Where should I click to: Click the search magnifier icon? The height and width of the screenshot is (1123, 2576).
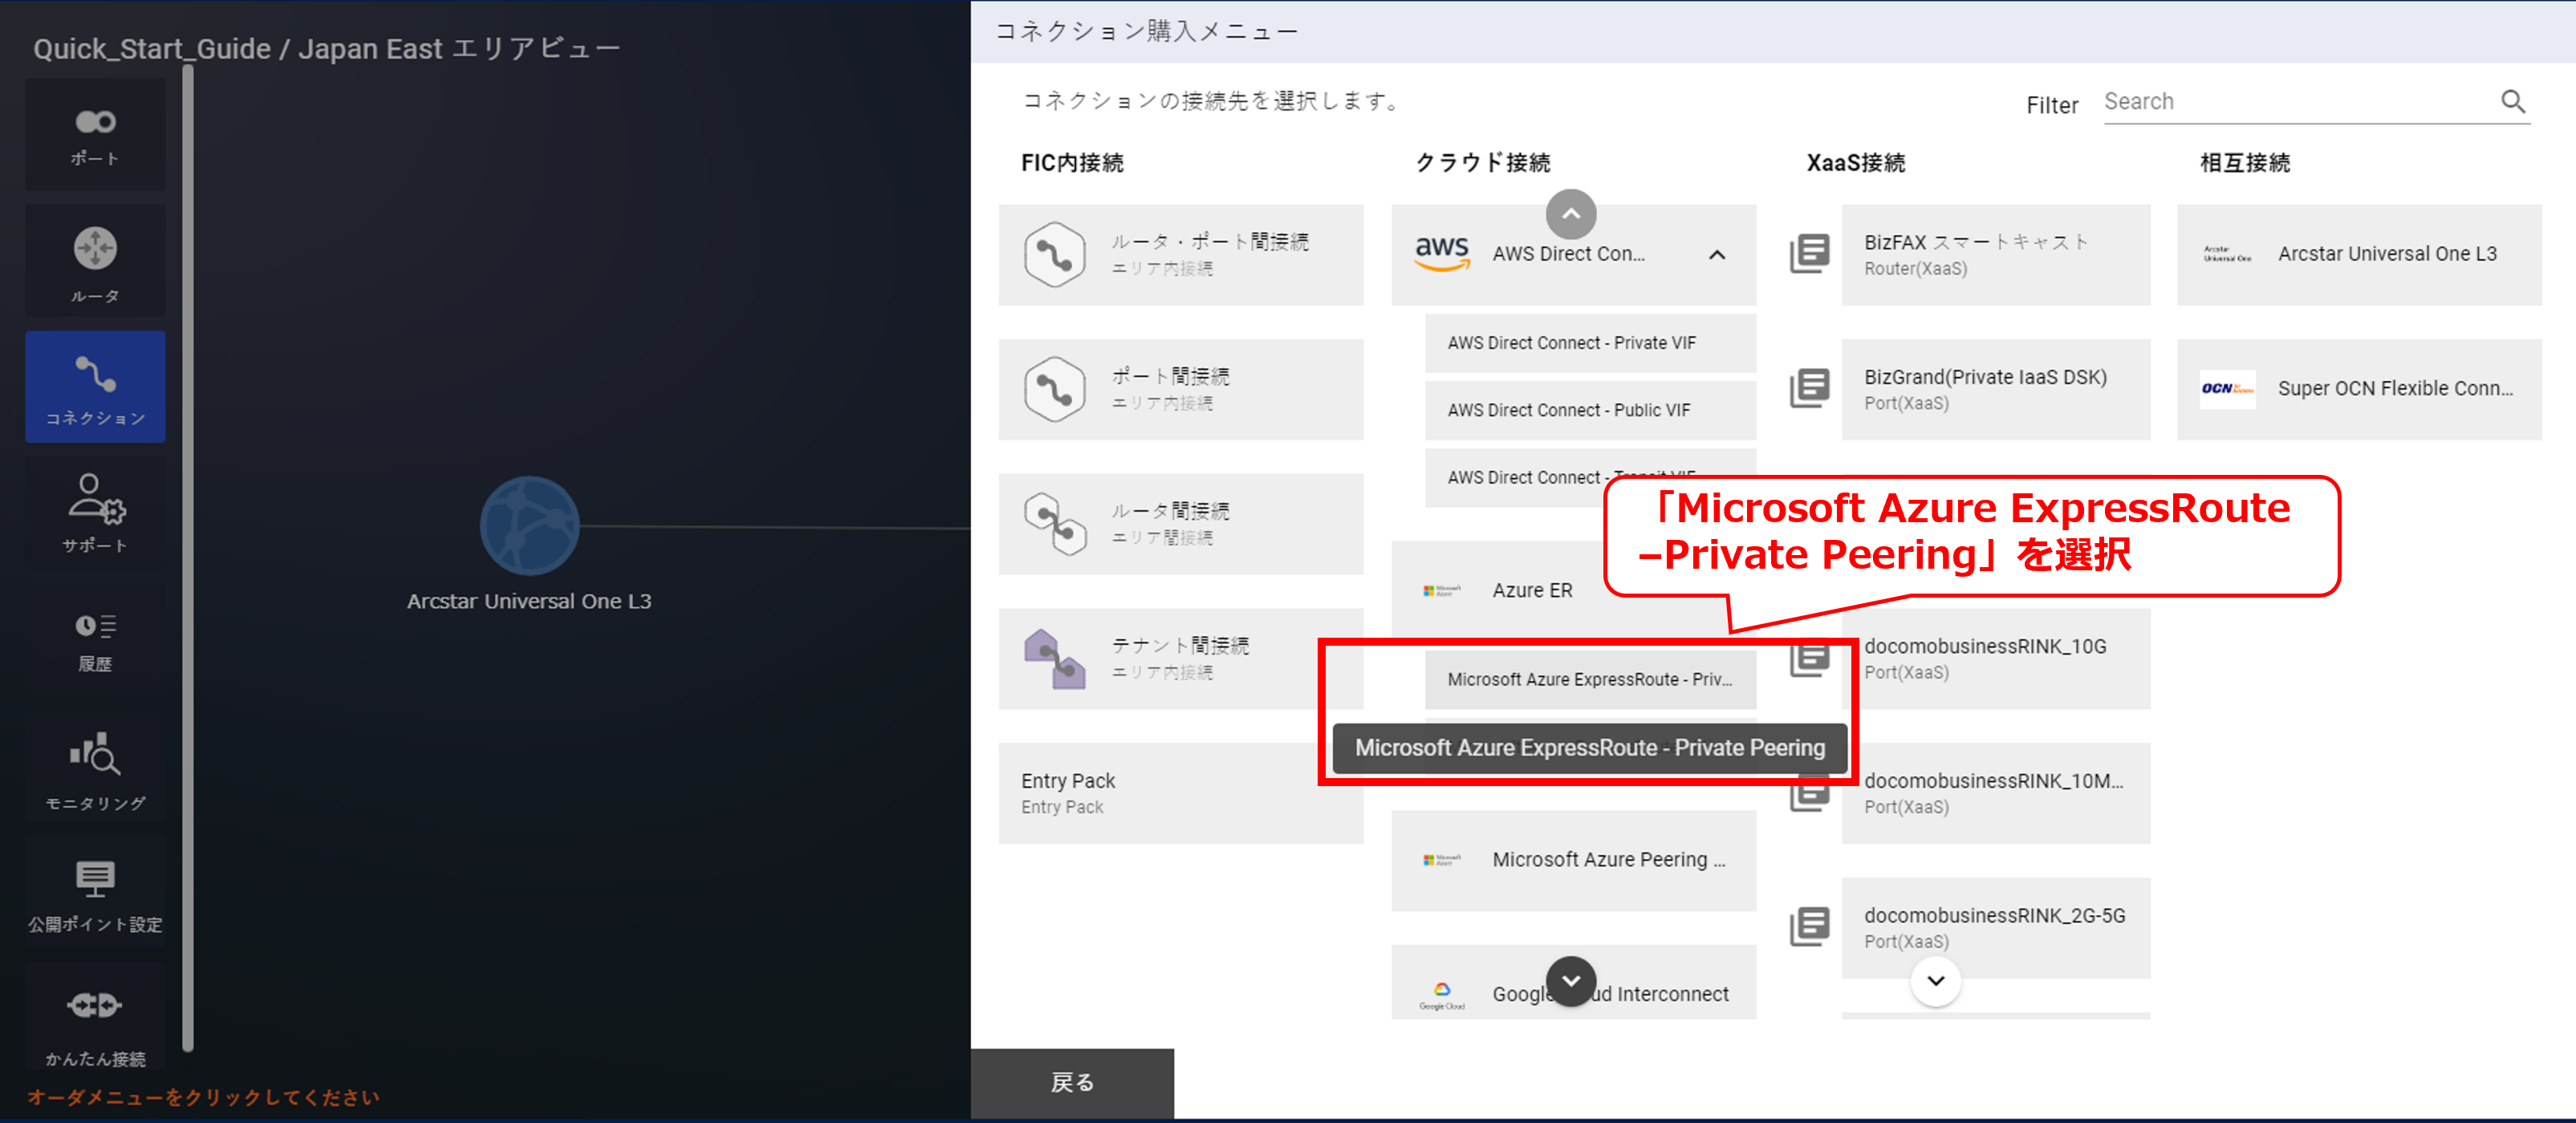tap(2512, 101)
